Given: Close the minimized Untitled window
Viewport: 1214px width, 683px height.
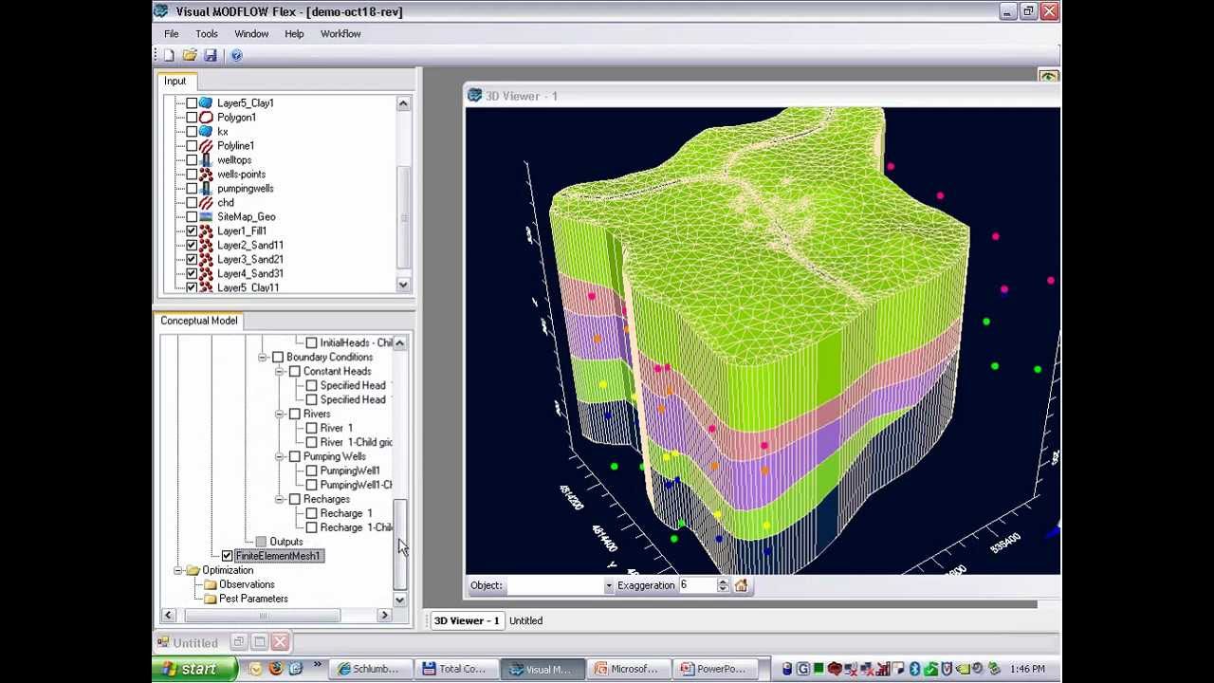Looking at the screenshot, I should 280,643.
